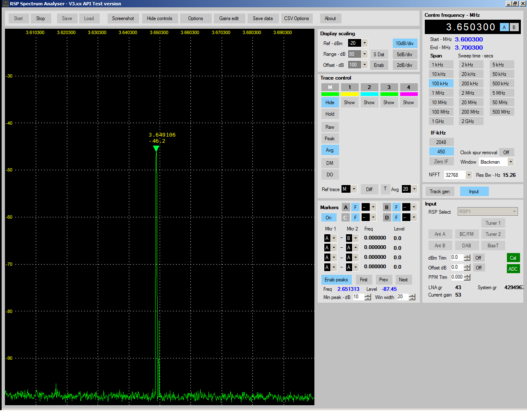The height and width of the screenshot is (420, 527).
Task: Click the Start sweep button
Action: (18, 18)
